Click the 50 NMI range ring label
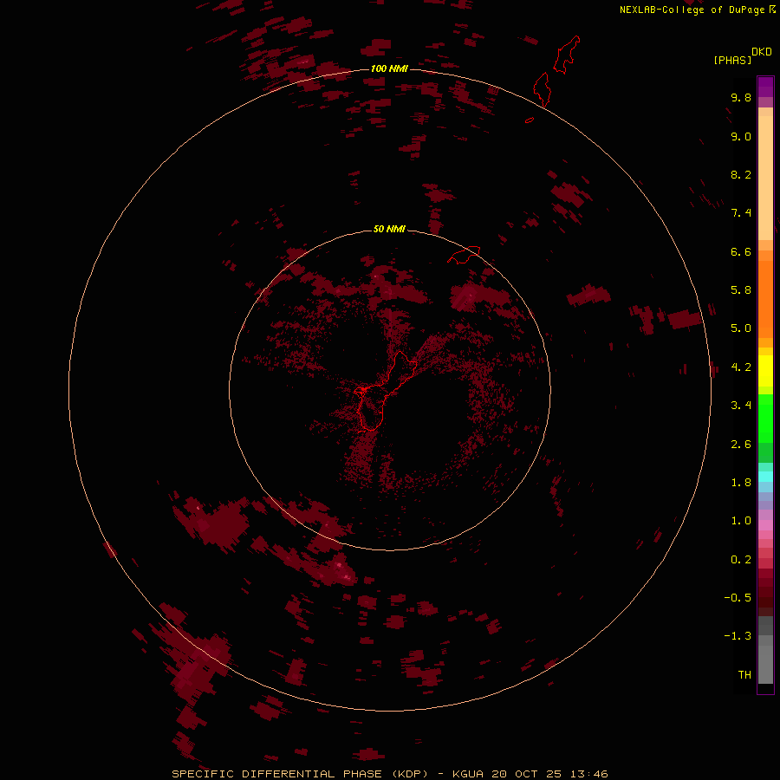The height and width of the screenshot is (780, 780). [389, 229]
